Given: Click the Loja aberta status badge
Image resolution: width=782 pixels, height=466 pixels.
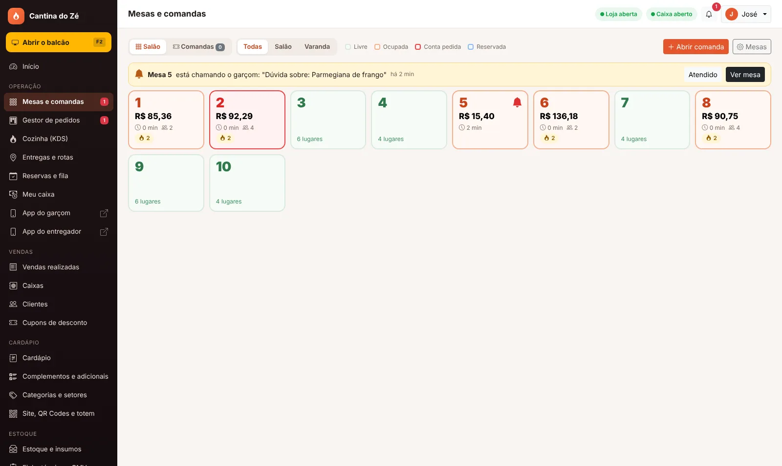Looking at the screenshot, I should pyautogui.click(x=618, y=14).
